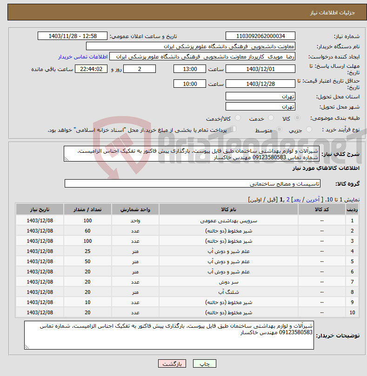Click quantity 10 in row 9

87,302
